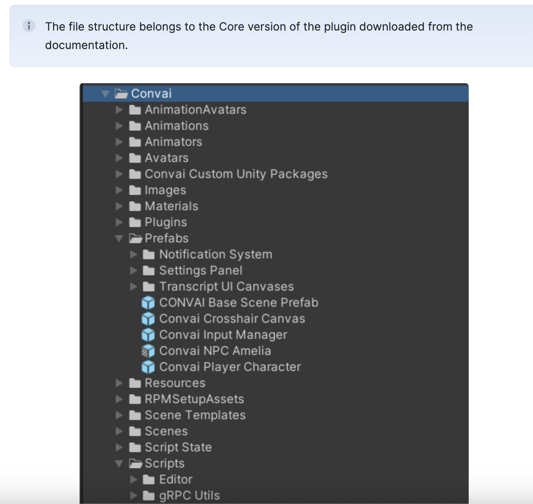533x504 pixels.
Task: Expand the AnimationAvatars folder arrow
Action: pos(119,110)
